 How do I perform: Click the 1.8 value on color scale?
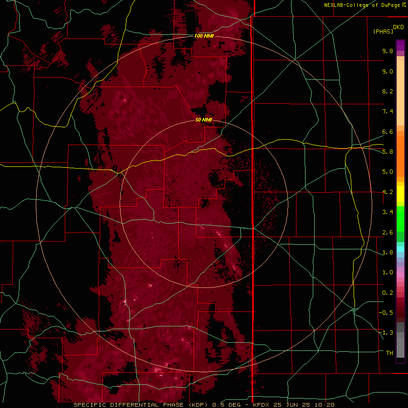pyautogui.click(x=388, y=253)
